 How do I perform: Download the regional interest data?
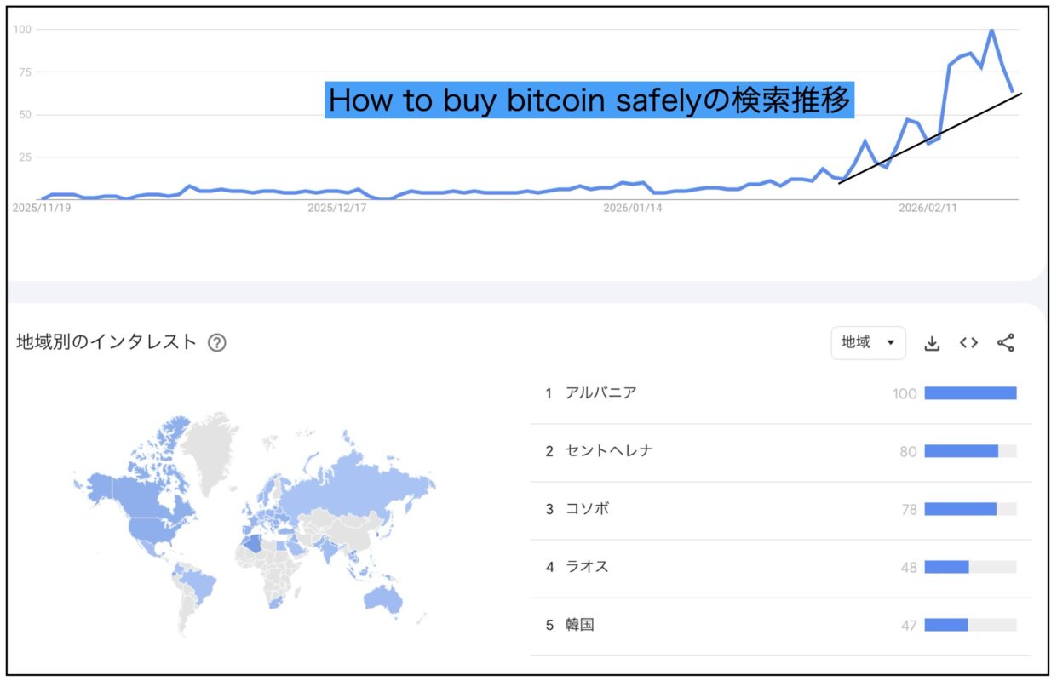(x=932, y=343)
